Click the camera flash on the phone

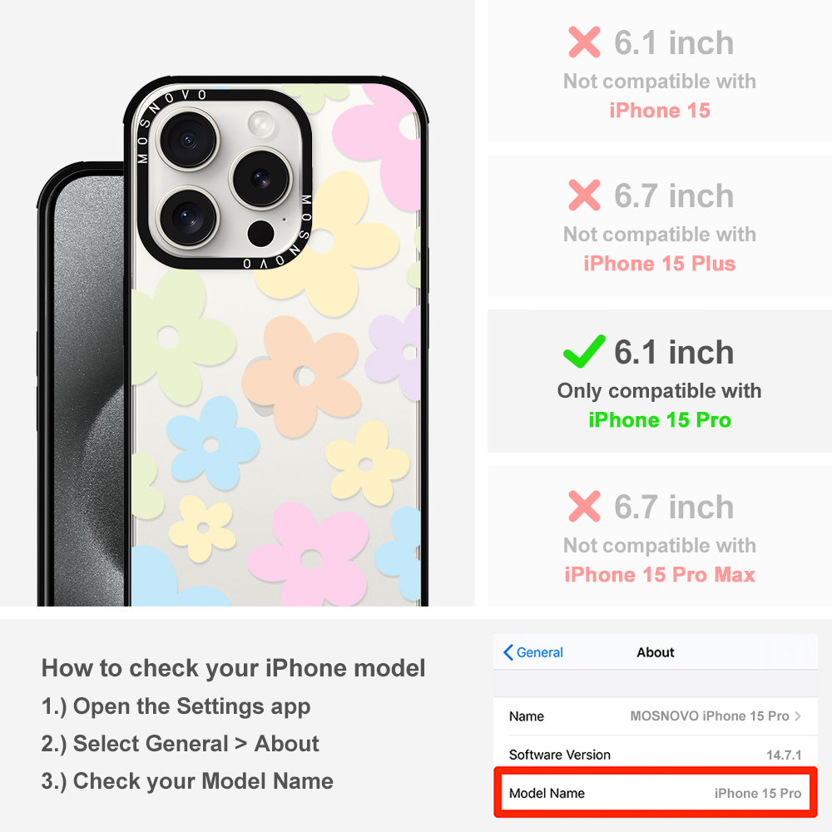click(261, 124)
